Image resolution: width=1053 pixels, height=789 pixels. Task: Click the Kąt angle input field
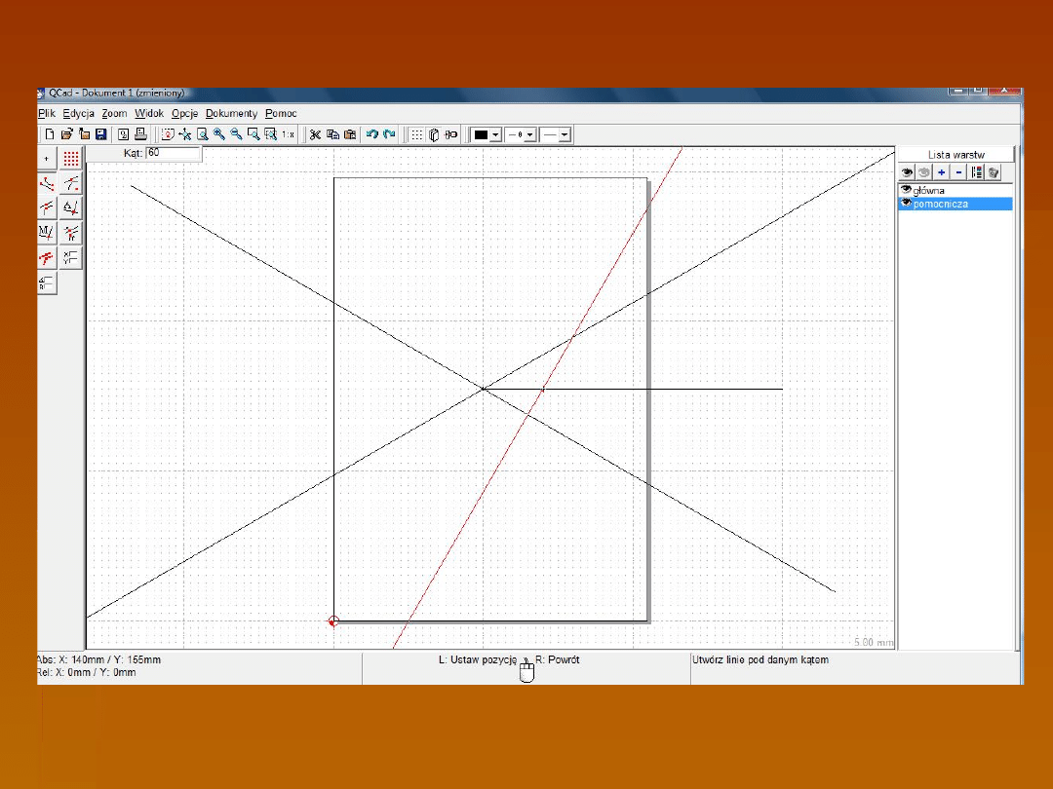pos(174,154)
